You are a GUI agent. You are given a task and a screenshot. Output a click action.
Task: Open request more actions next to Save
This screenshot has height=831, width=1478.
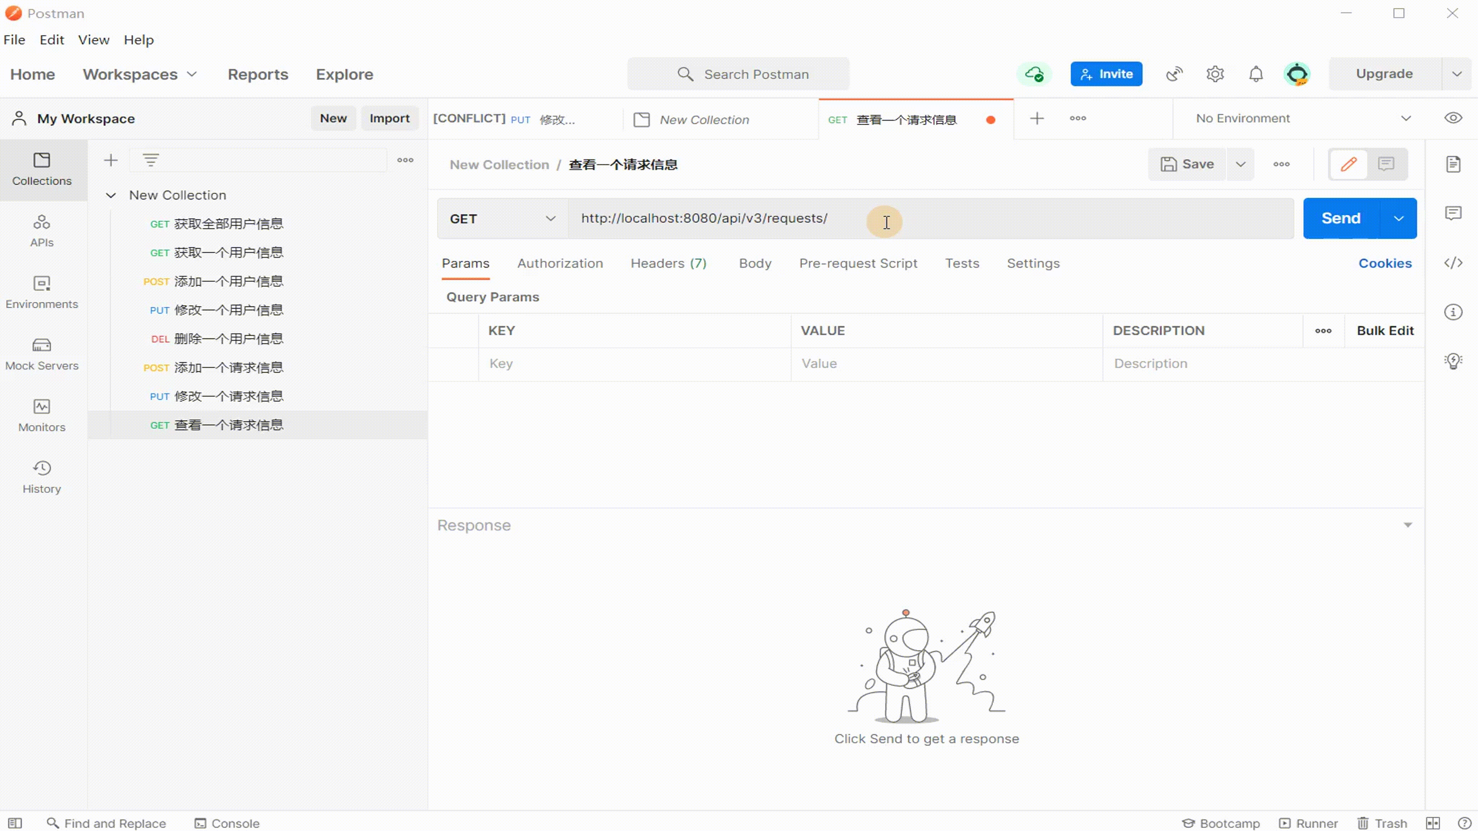pos(1281,165)
